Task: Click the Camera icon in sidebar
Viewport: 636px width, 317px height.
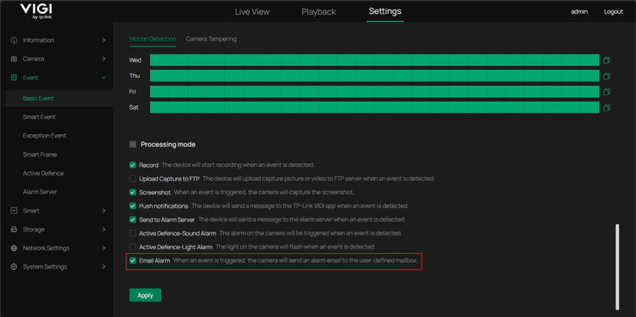Action: click(14, 59)
